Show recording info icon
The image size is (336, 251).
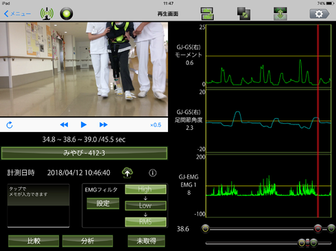pos(153,173)
